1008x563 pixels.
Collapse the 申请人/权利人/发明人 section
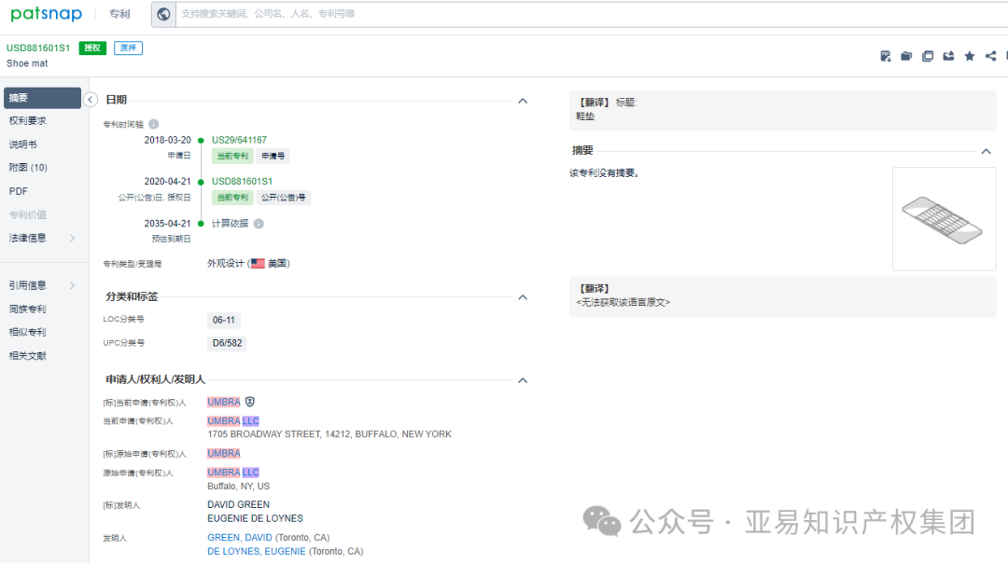pos(523,380)
